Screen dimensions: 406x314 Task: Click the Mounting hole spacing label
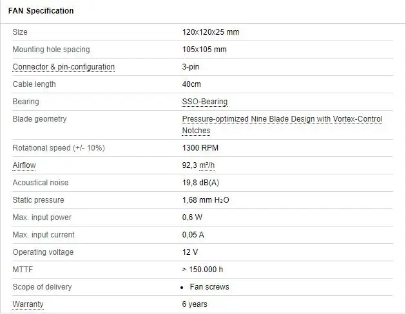click(x=51, y=50)
